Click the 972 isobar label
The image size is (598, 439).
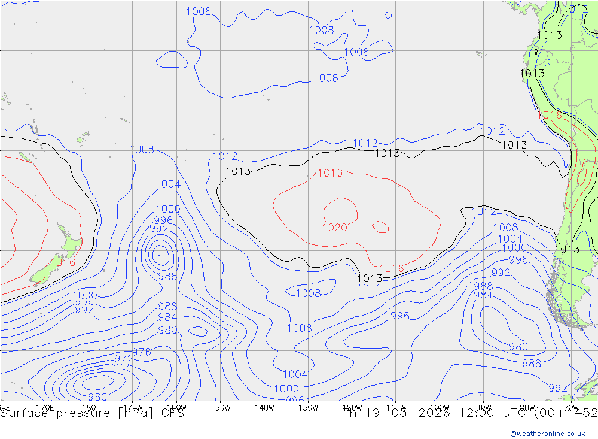coord(124,358)
